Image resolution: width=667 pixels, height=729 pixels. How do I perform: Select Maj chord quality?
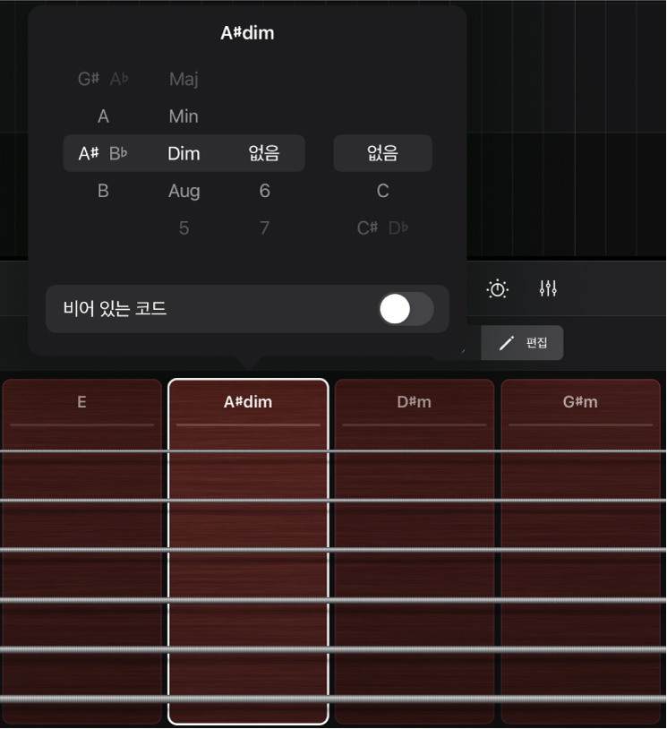coord(184,79)
